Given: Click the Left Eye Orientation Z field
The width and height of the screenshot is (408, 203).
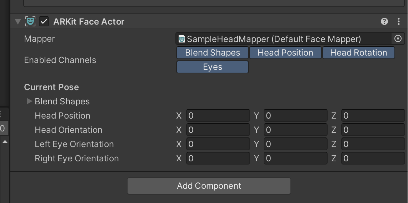Looking at the screenshot, I should click(x=373, y=144).
